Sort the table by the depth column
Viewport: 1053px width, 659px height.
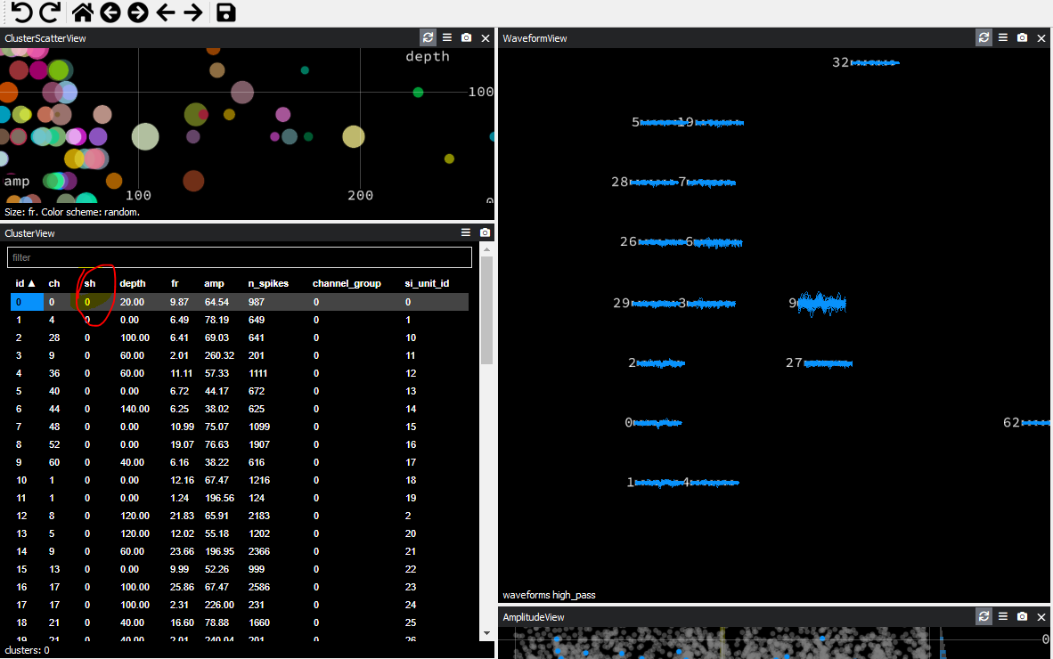click(132, 283)
